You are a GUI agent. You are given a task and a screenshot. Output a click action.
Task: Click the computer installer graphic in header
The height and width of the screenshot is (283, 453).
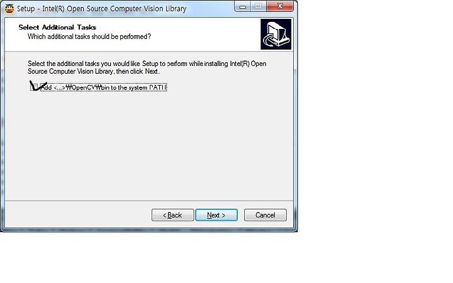[276, 35]
